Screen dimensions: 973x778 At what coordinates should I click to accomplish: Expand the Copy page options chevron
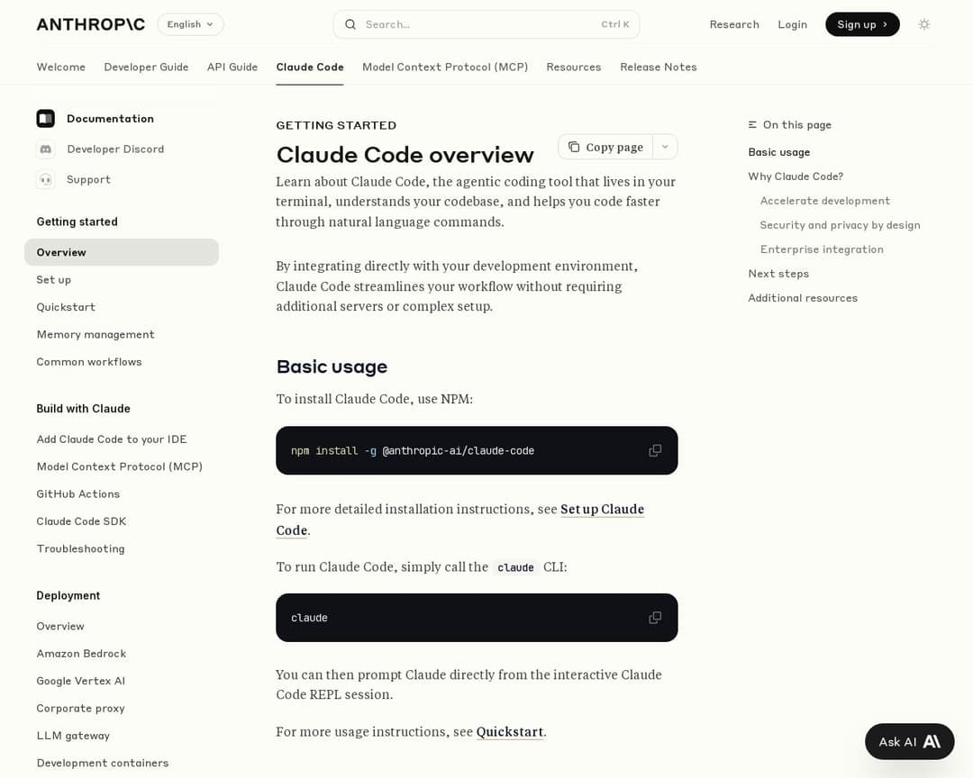pyautogui.click(x=665, y=147)
